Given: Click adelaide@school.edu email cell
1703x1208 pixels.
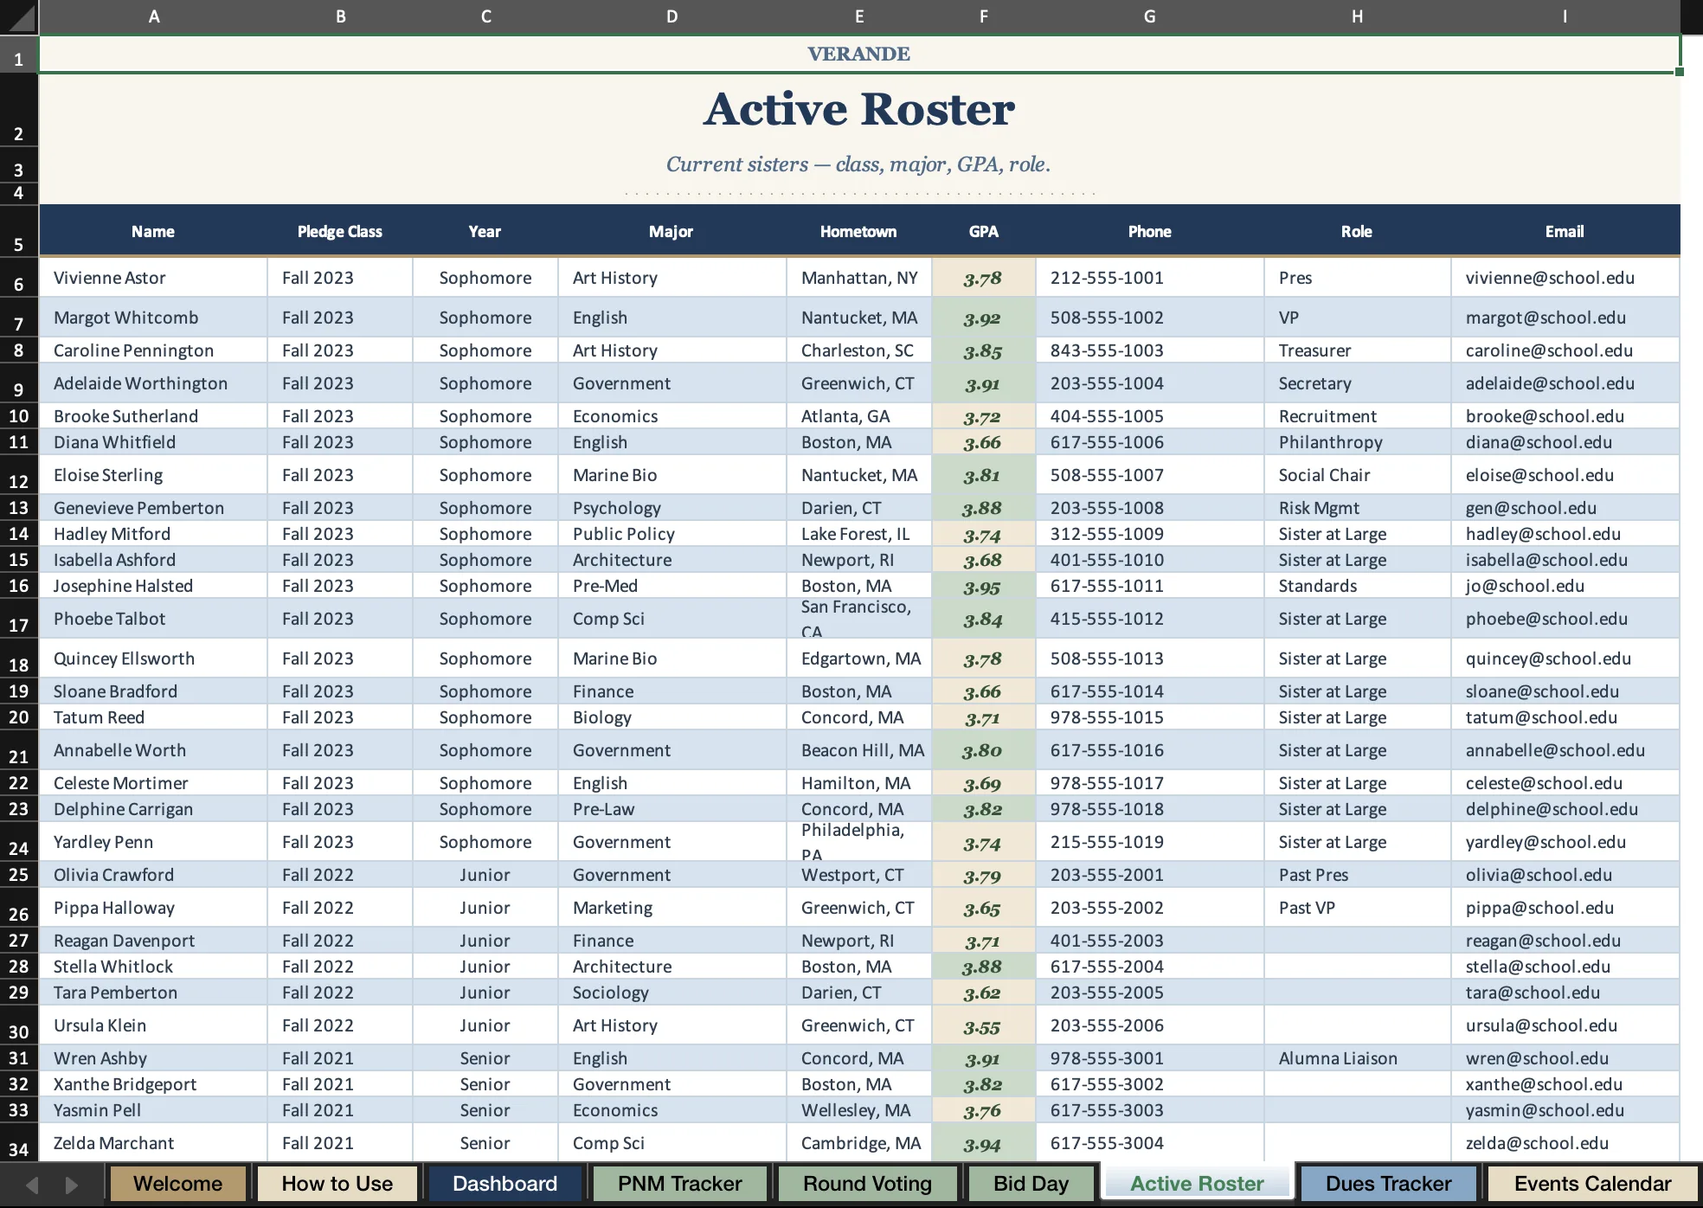Looking at the screenshot, I should click(x=1565, y=383).
